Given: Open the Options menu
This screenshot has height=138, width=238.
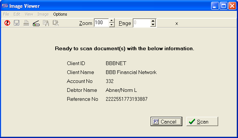Looking at the screenshot, I should click(x=60, y=14).
